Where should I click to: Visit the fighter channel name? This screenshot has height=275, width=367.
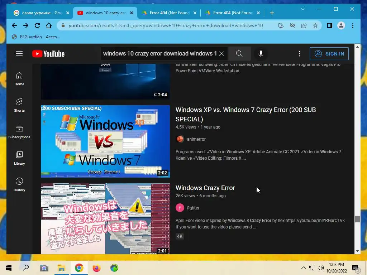(x=193, y=208)
